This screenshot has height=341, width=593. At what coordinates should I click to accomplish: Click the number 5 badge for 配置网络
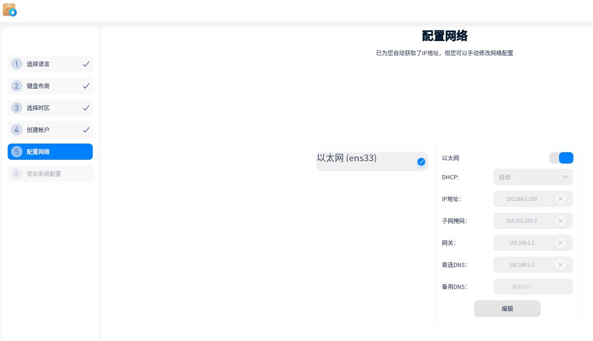pos(17,152)
